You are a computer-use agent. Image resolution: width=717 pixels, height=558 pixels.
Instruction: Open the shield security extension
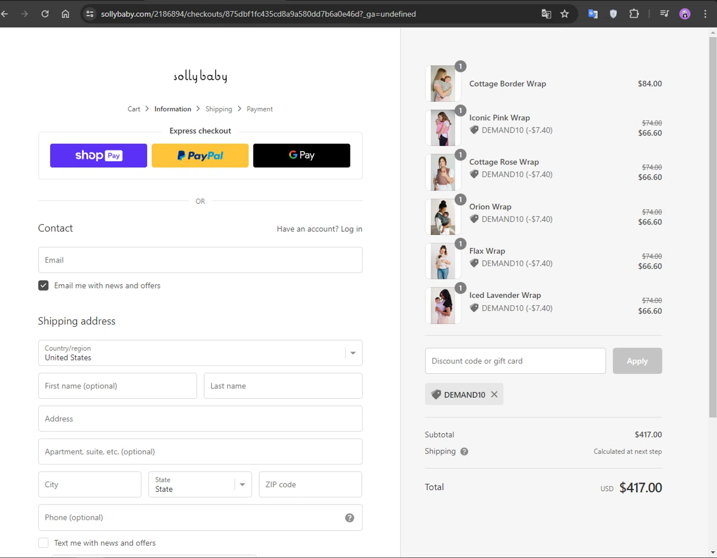(x=613, y=14)
